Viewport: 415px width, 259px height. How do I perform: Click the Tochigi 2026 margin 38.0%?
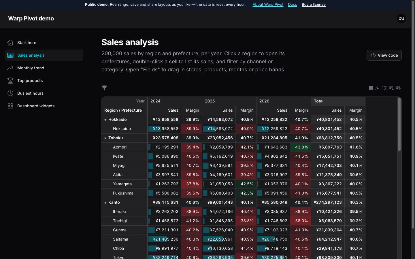tap(301, 221)
